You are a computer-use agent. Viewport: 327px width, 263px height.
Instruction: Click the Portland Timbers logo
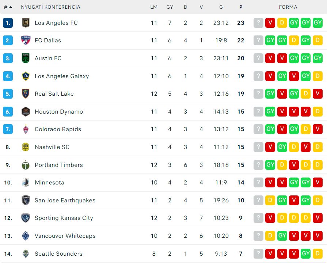point(26,165)
